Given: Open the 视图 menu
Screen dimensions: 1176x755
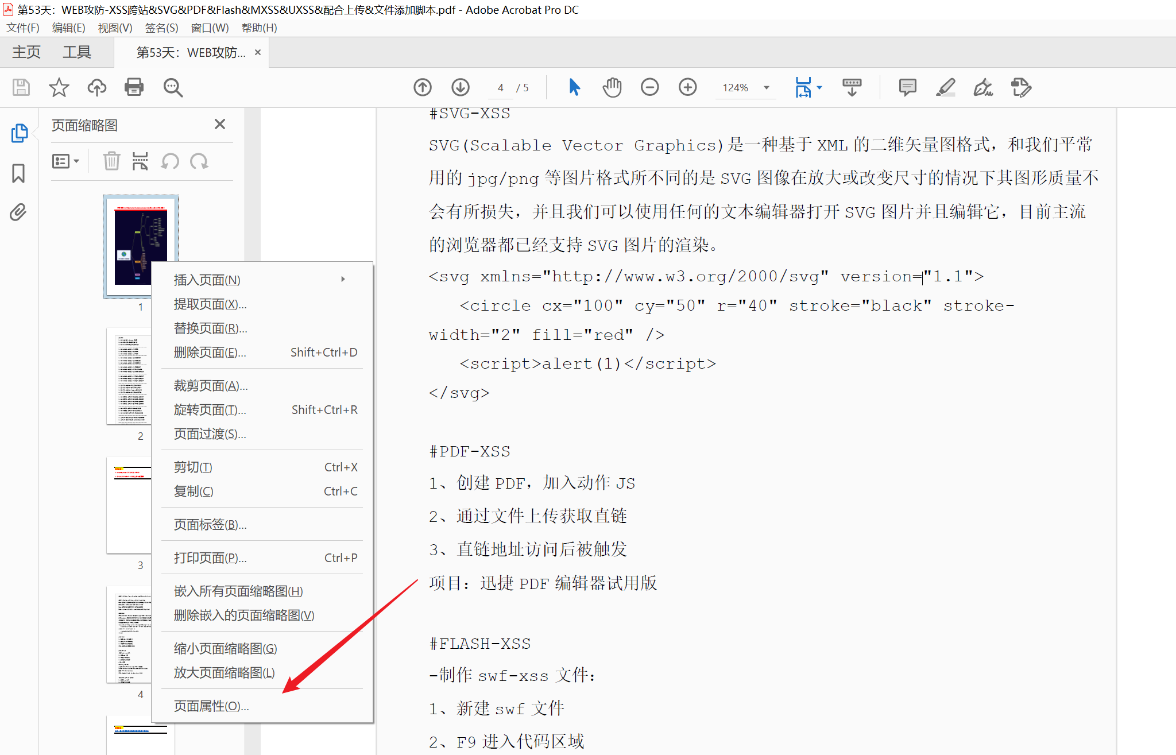Looking at the screenshot, I should (x=115, y=28).
